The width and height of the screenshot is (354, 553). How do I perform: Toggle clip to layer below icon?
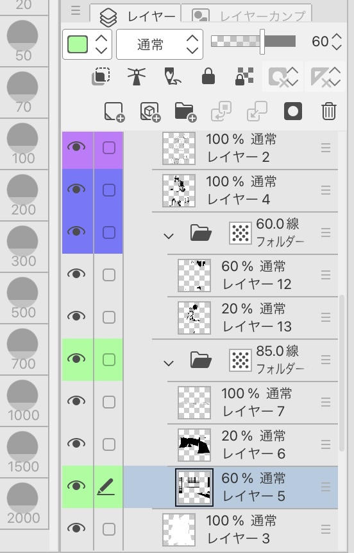101,76
